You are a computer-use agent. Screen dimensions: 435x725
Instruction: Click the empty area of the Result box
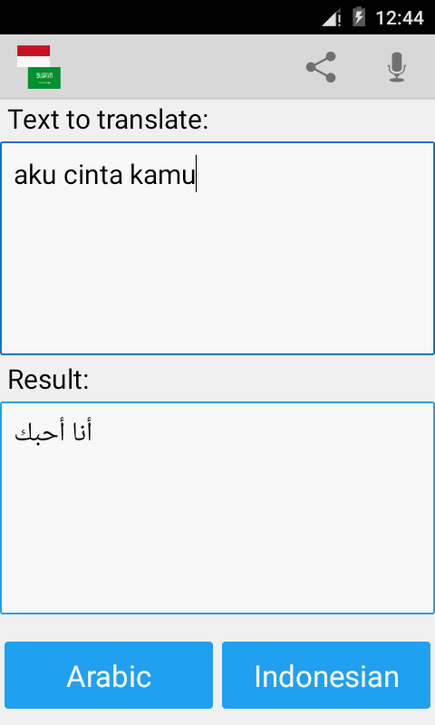coord(217,527)
